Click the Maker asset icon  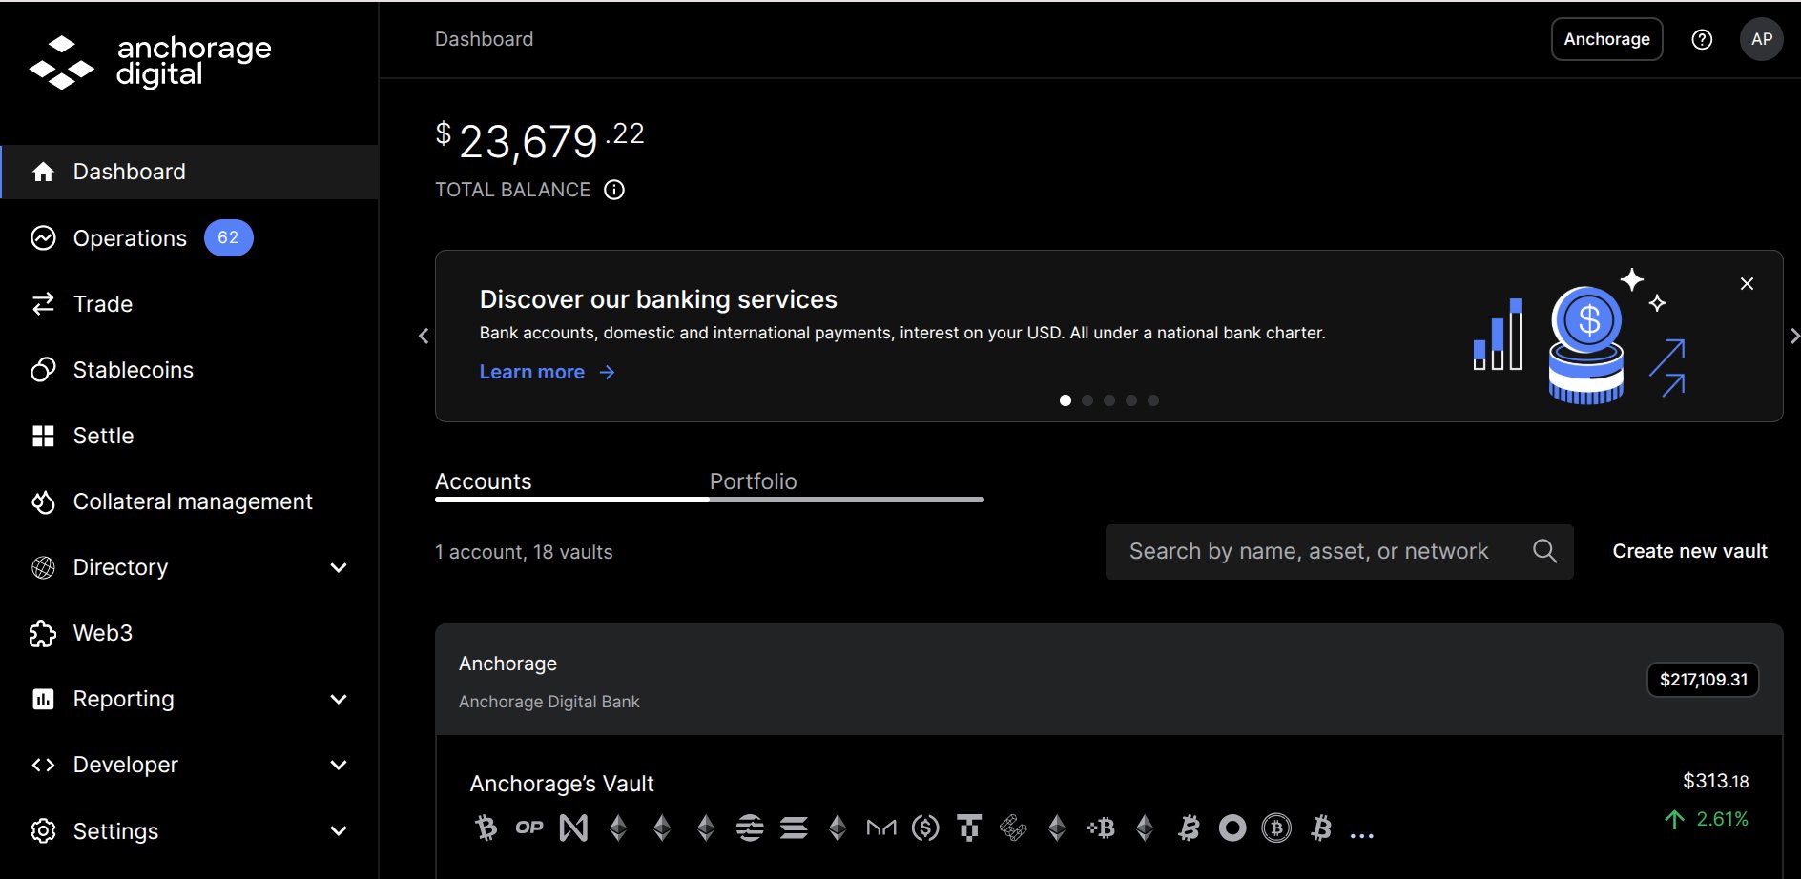coord(881,828)
